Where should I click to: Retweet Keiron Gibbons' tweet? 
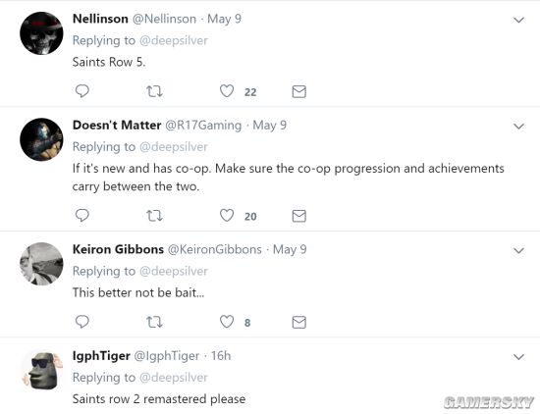point(154,322)
